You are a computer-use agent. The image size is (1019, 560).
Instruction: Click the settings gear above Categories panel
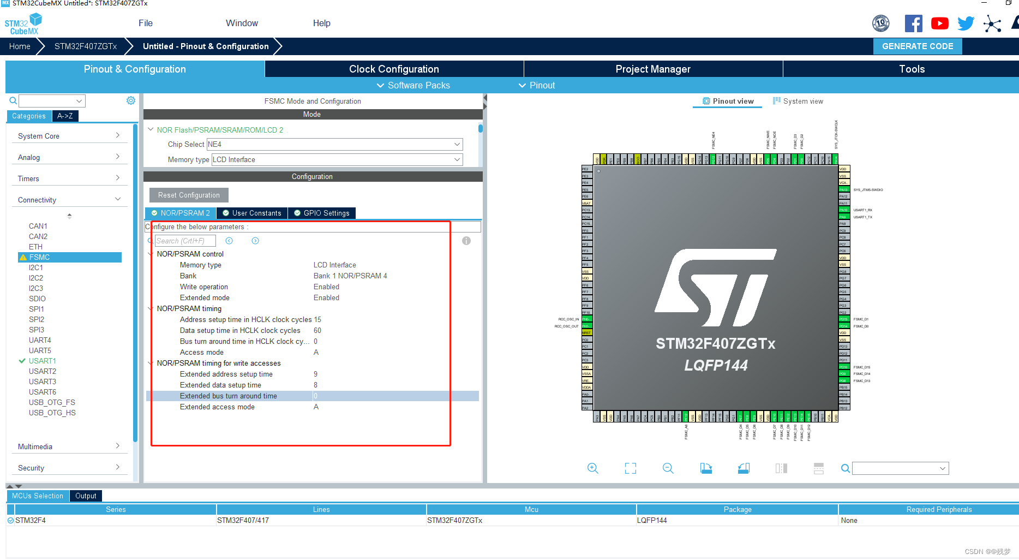(130, 100)
